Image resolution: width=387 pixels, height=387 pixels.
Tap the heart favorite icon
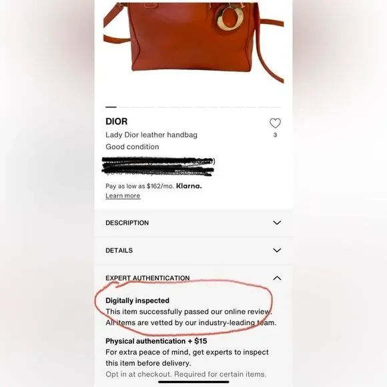(x=275, y=123)
